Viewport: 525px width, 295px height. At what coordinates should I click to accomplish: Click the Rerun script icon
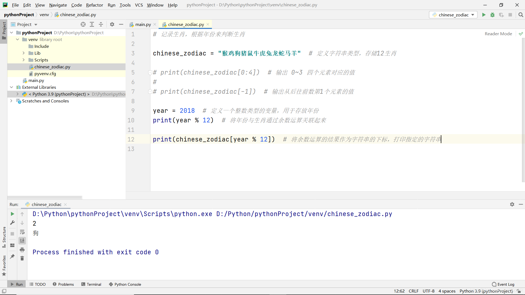click(x=12, y=214)
